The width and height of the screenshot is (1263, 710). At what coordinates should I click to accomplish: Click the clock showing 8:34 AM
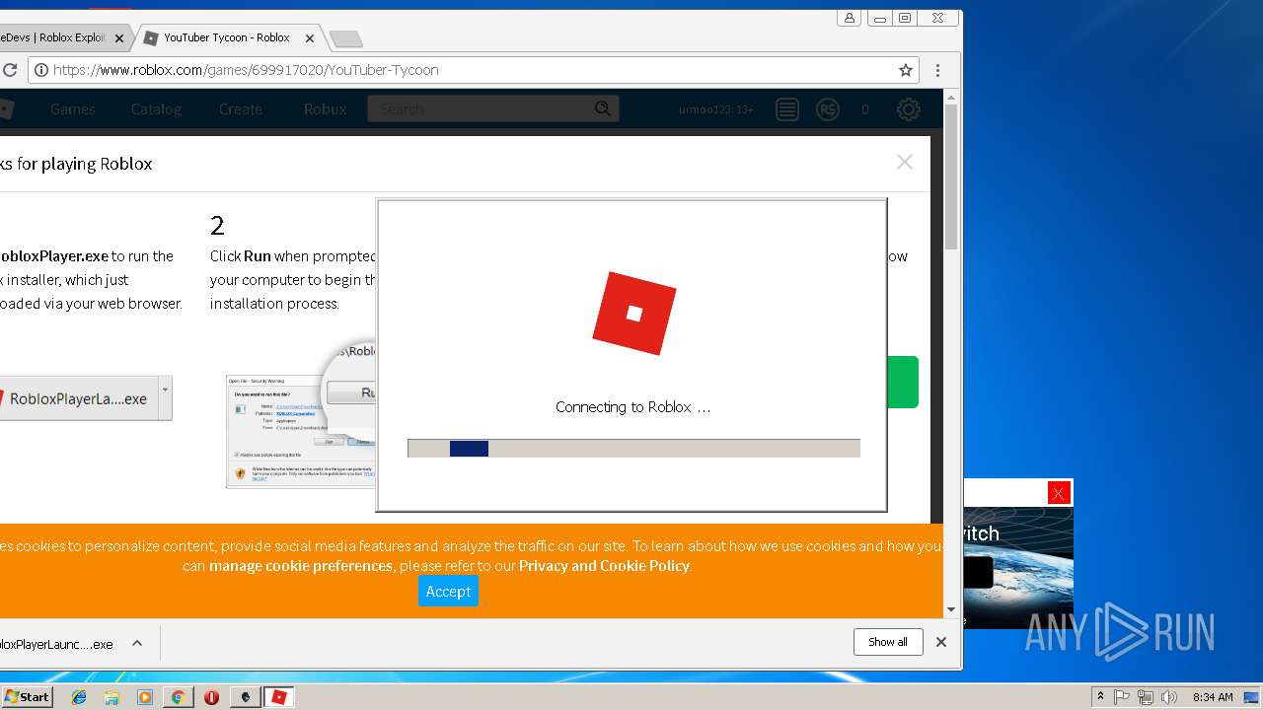click(x=1212, y=697)
